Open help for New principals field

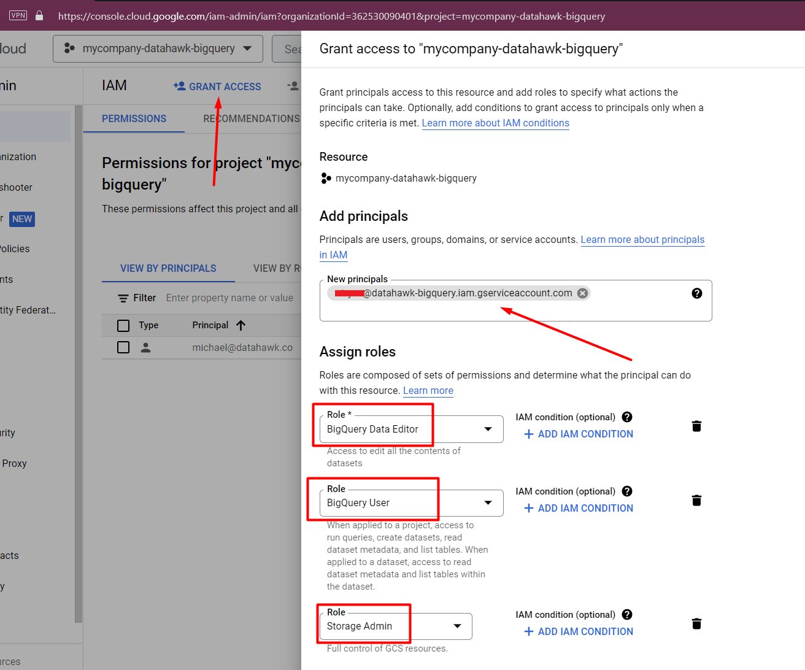click(697, 293)
